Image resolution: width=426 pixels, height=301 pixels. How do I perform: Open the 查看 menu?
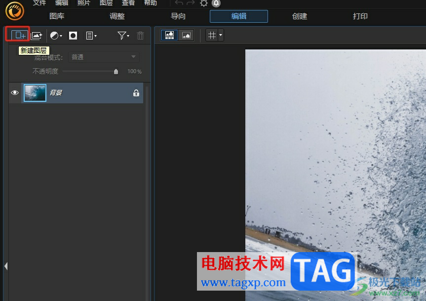(x=128, y=3)
